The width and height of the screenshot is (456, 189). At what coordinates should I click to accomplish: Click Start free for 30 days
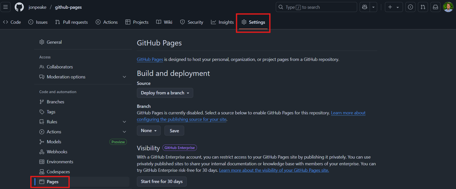coord(162,182)
